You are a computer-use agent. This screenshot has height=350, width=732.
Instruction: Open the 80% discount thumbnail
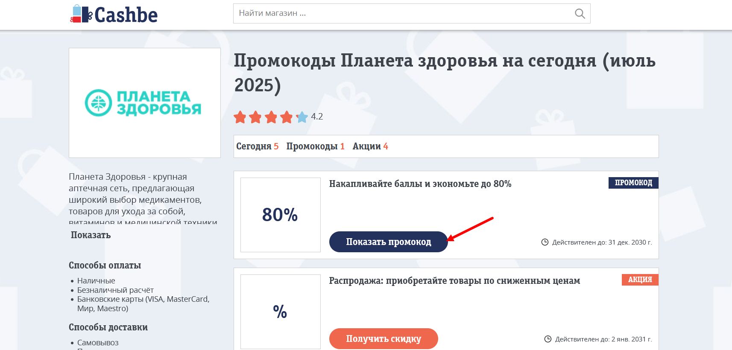(281, 215)
